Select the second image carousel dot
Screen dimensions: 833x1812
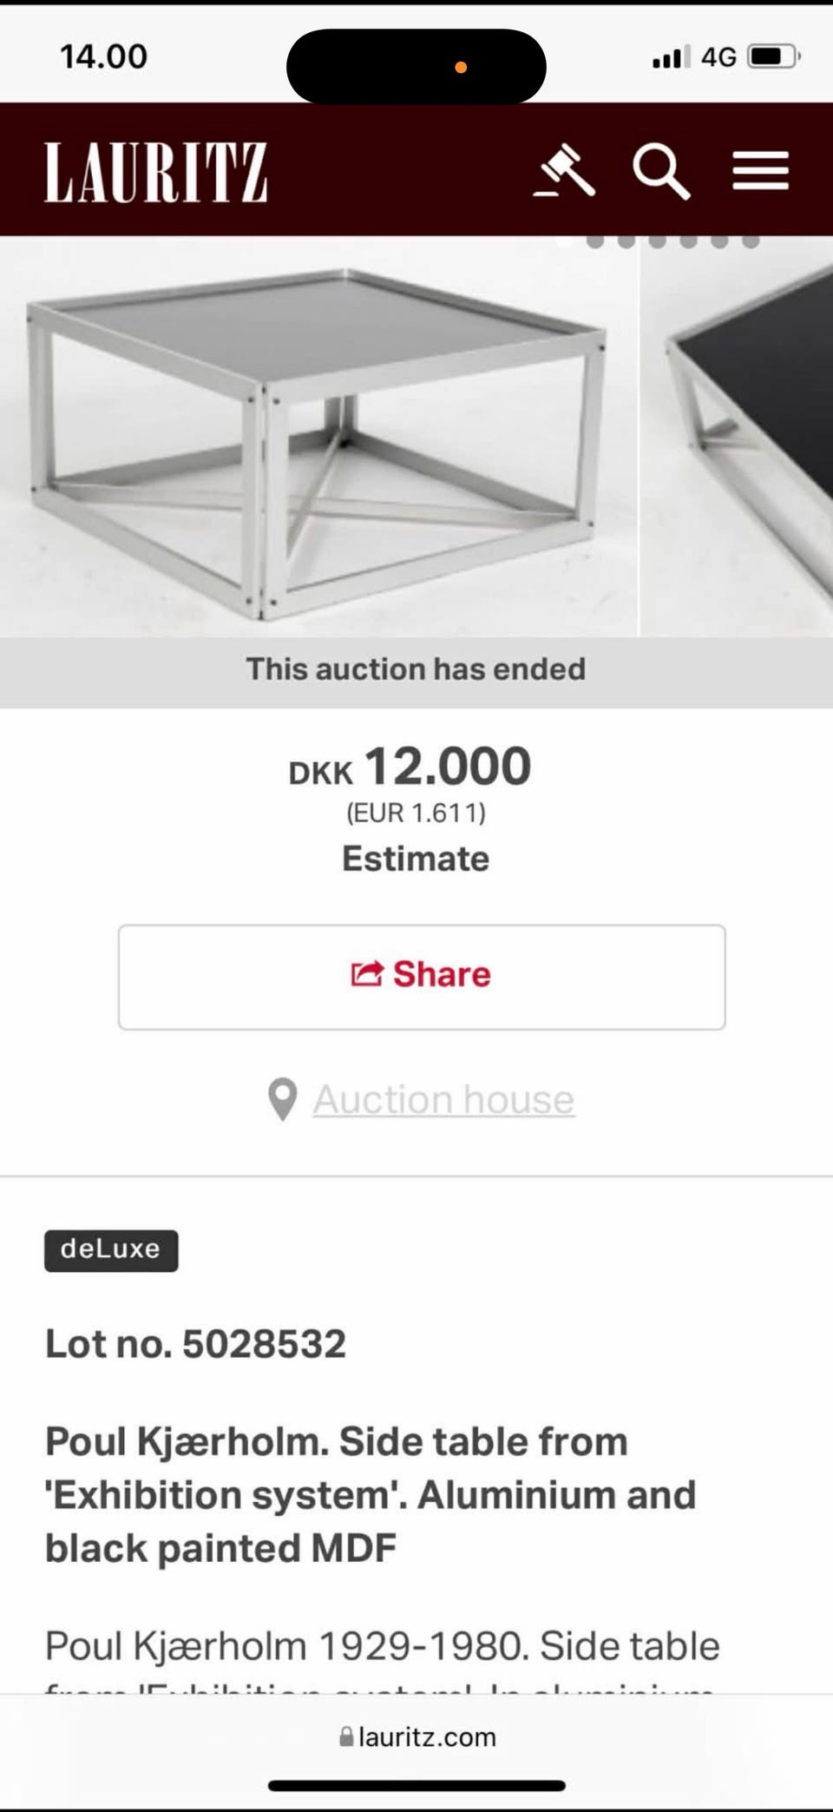pos(595,241)
